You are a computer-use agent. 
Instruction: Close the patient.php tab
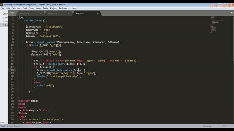[x=41, y=13]
